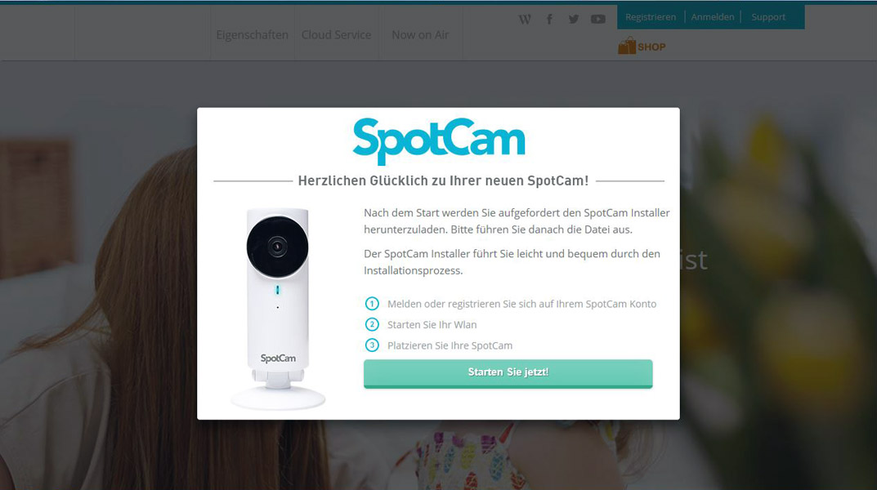Click the Registrieren link
877x490 pixels.
[651, 17]
